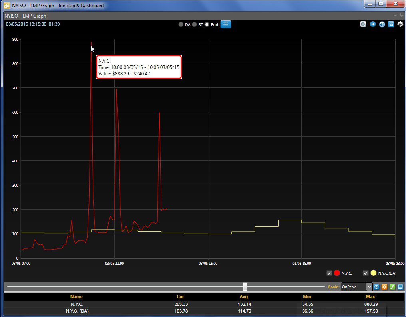Click the N.Y.C. value tooltip box
Screen dimensions: 406x317
click(x=139, y=67)
